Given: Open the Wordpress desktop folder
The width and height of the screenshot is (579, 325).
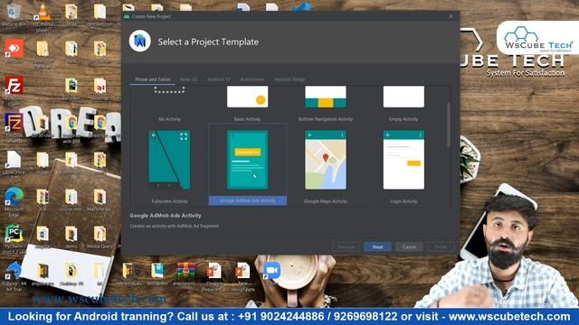Looking at the screenshot, I should pos(157,274).
